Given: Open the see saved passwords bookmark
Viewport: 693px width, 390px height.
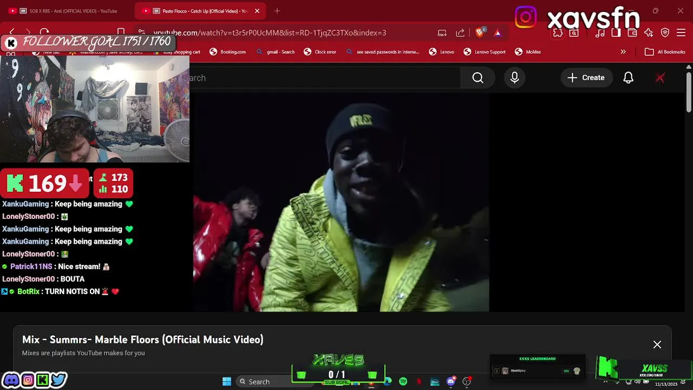Looking at the screenshot, I should point(383,52).
